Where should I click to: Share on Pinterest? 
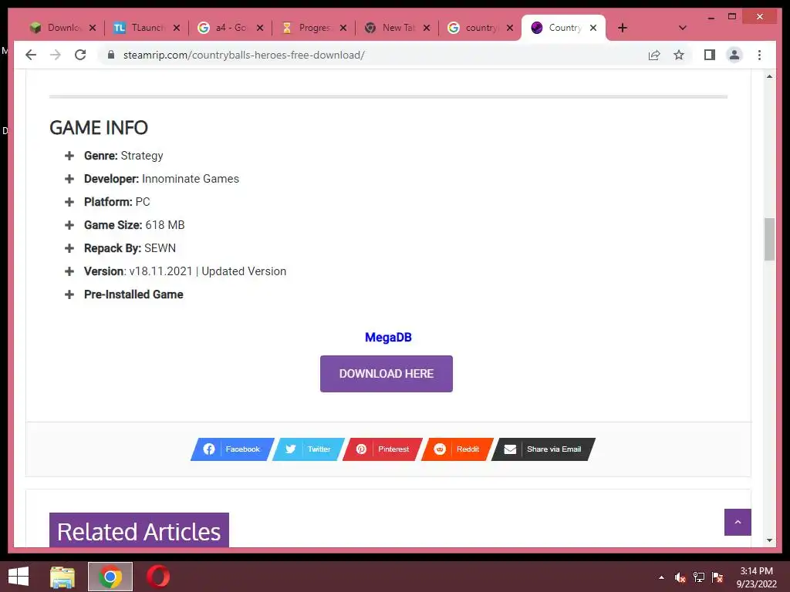click(x=383, y=449)
